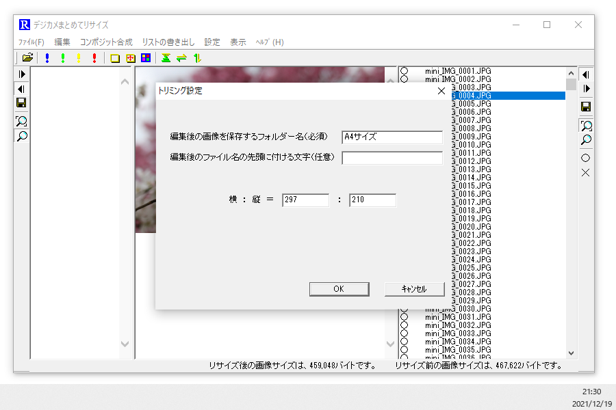Click the R application icon in title bar
The height and width of the screenshot is (410, 616).
25,25
